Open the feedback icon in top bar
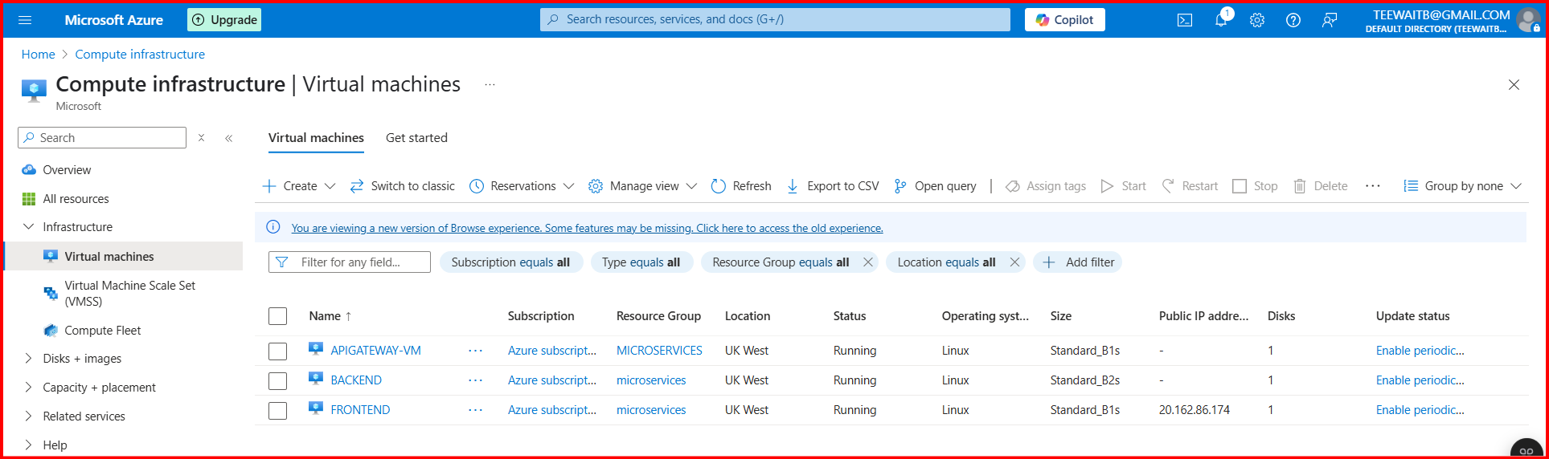The width and height of the screenshot is (1549, 459). (x=1330, y=20)
